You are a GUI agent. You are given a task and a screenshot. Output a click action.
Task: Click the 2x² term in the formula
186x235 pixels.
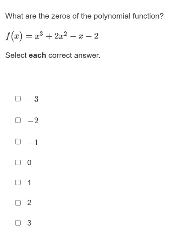(61, 35)
